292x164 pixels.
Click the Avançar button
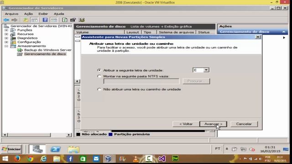(x=213, y=124)
